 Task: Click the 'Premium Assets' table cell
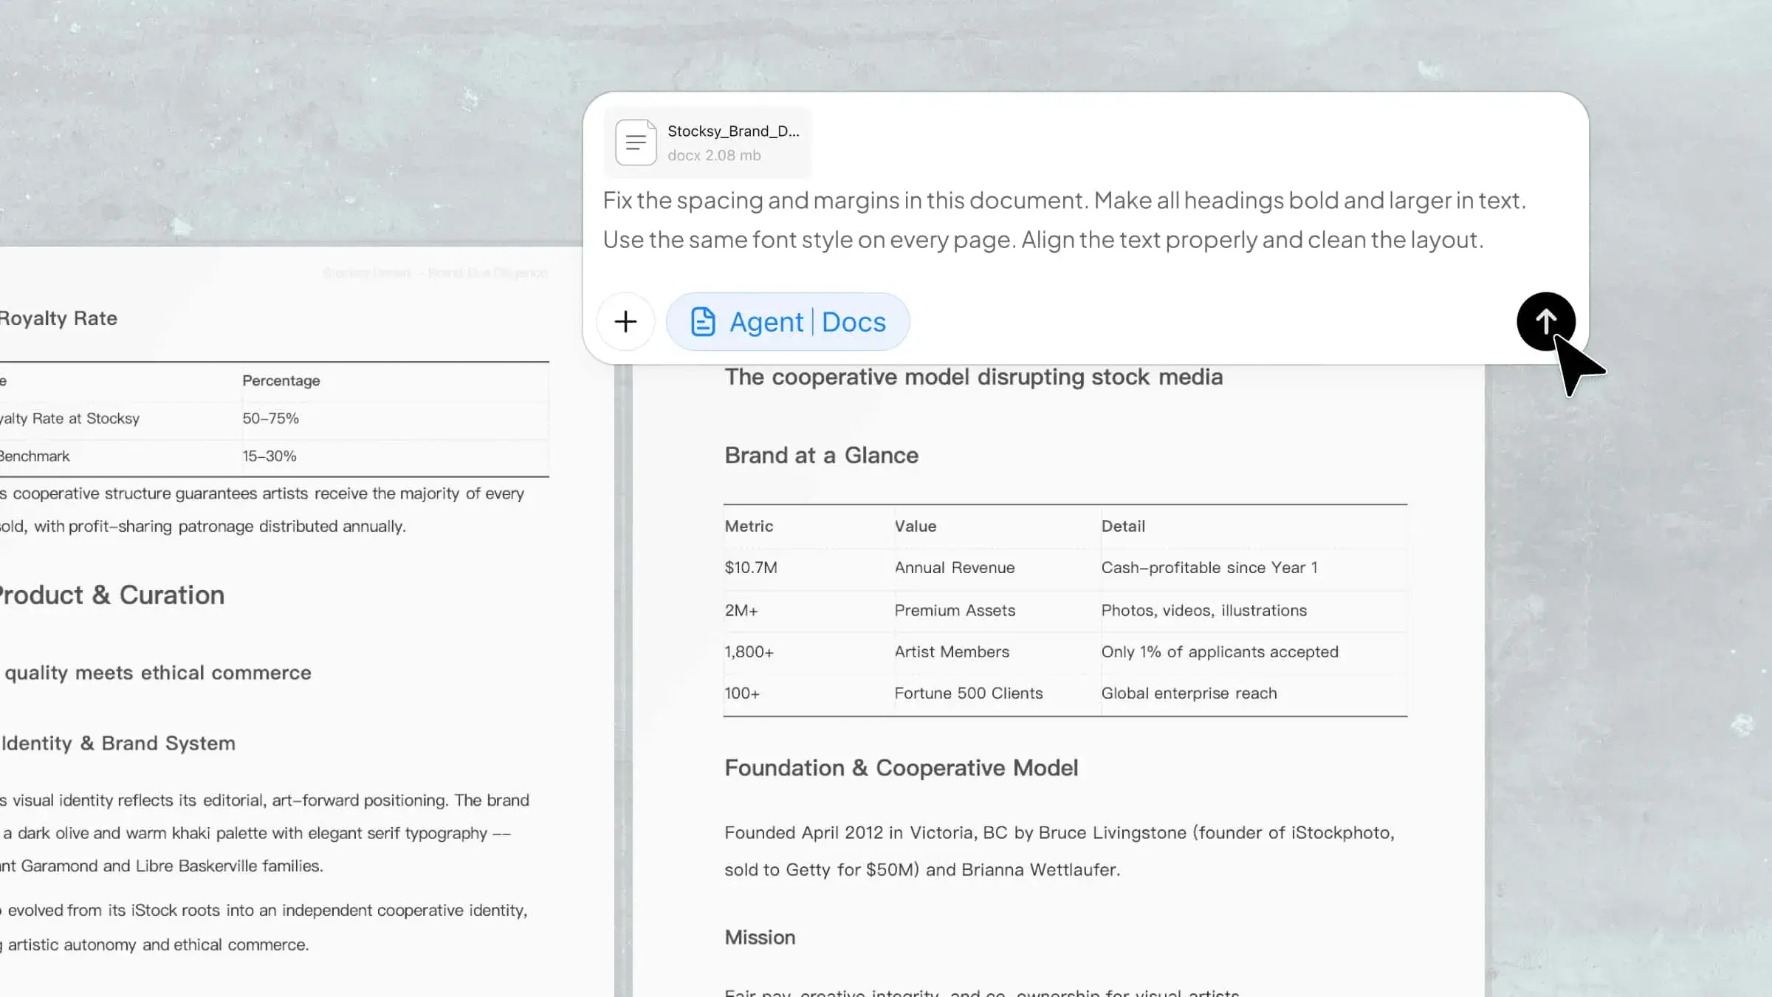(x=955, y=610)
